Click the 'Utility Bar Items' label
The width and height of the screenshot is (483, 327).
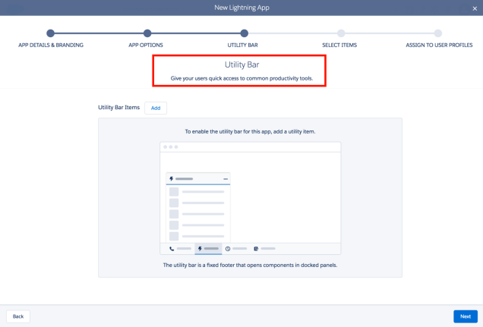119,108
